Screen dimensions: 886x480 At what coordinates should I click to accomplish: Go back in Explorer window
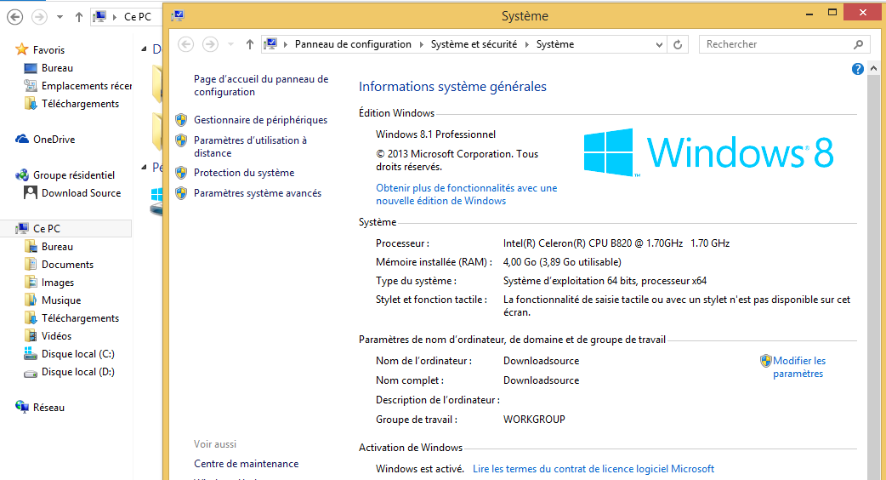[15, 17]
